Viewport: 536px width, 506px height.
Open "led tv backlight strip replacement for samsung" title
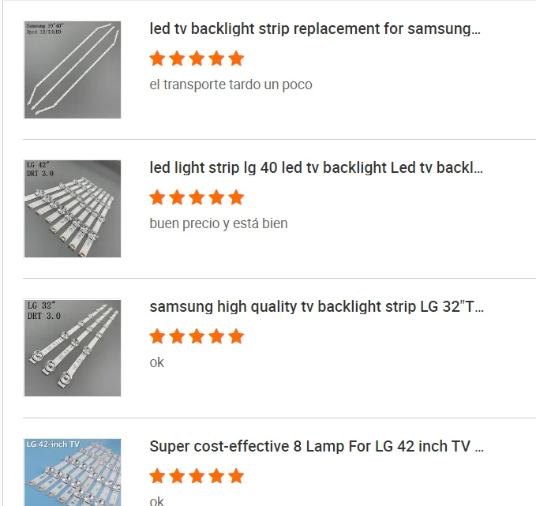(315, 29)
